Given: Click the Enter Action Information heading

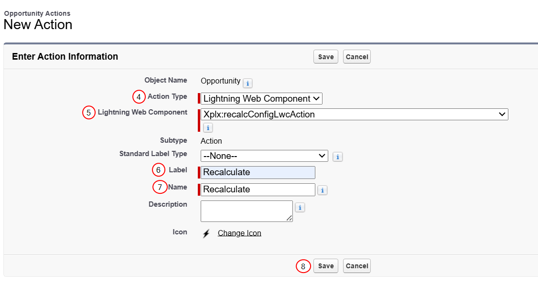Looking at the screenshot, I should (x=65, y=56).
